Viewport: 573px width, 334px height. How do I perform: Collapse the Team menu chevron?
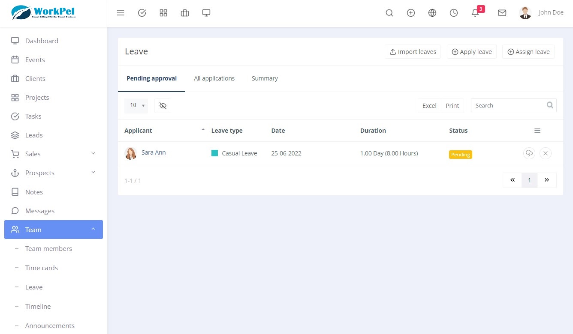point(93,230)
